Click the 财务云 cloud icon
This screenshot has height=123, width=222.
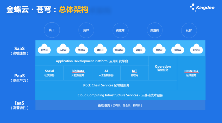tap(44, 49)
